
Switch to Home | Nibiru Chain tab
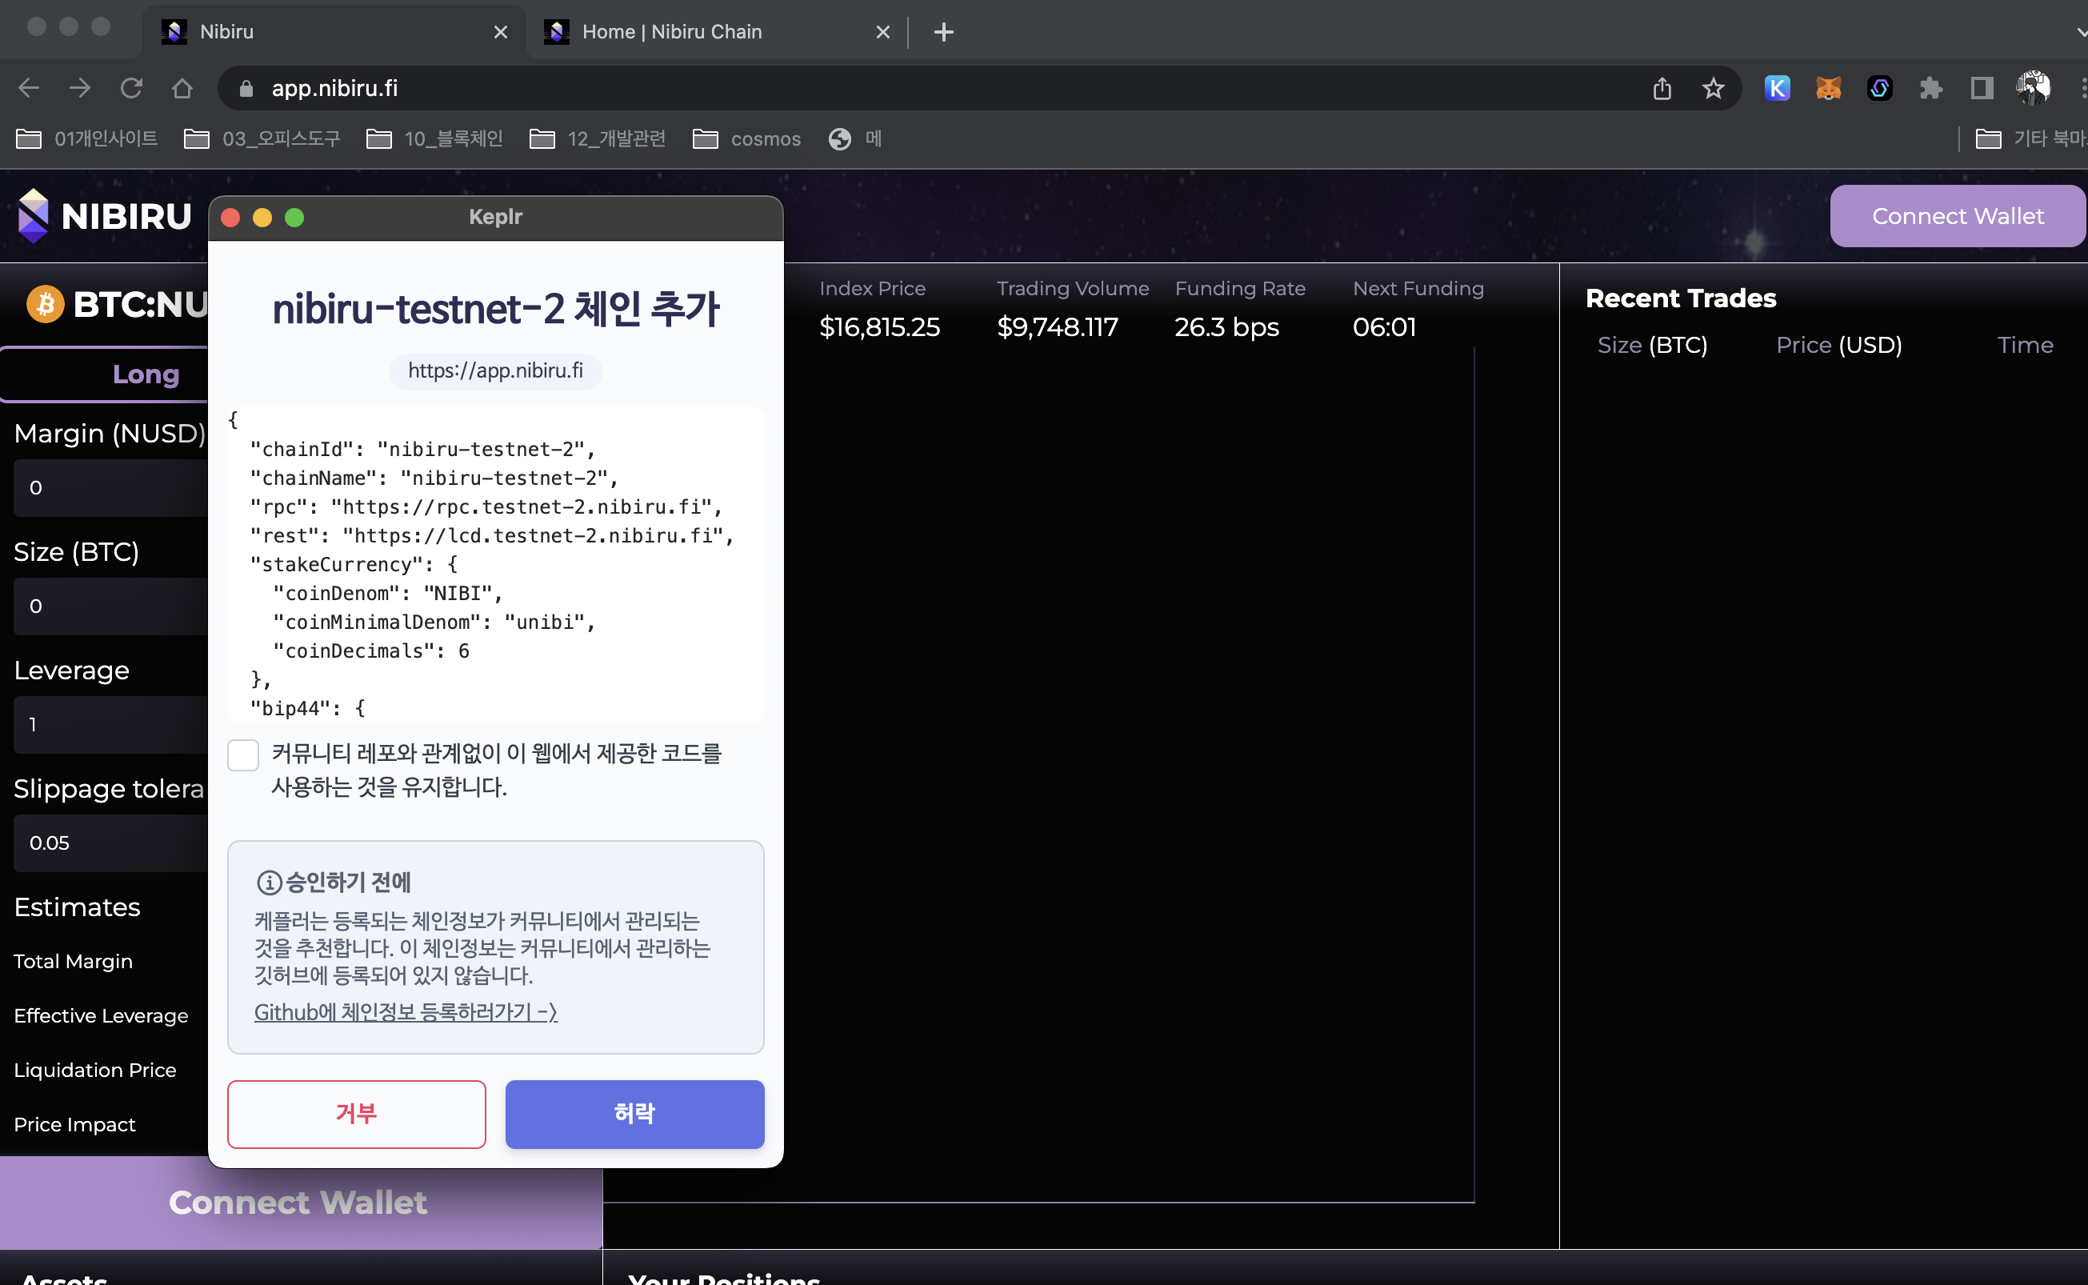tap(671, 32)
